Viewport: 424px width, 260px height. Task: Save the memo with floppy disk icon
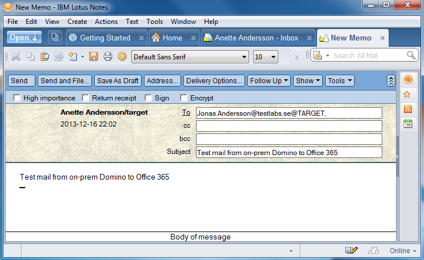[x=93, y=56]
